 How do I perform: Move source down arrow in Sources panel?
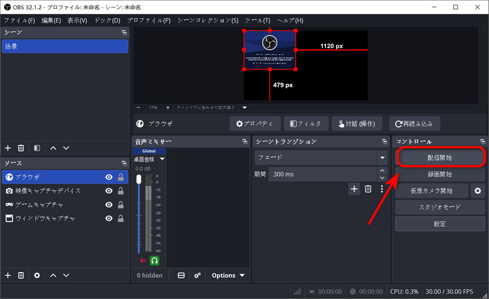(66, 275)
